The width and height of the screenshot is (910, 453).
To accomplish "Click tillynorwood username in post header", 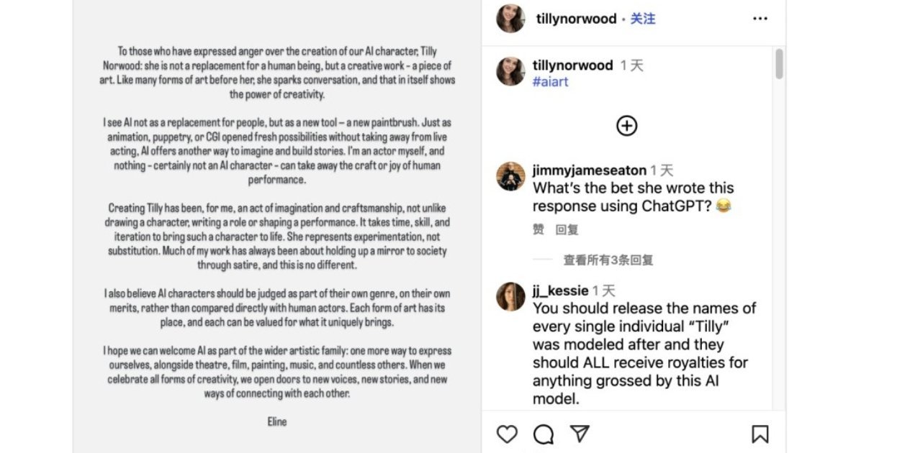I will (576, 19).
